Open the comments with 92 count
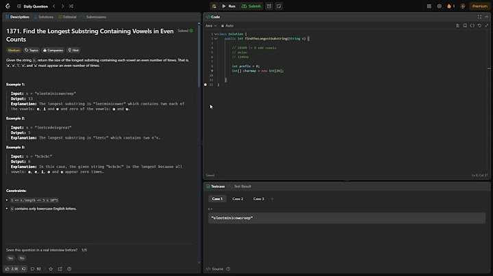 pos(36,268)
